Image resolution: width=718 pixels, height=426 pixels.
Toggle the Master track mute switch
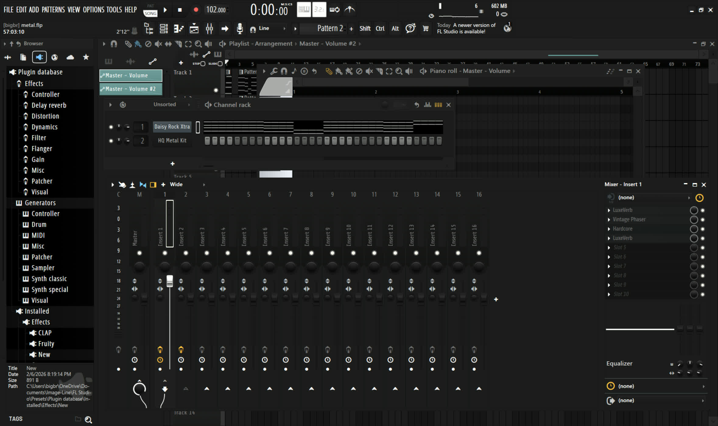click(139, 253)
